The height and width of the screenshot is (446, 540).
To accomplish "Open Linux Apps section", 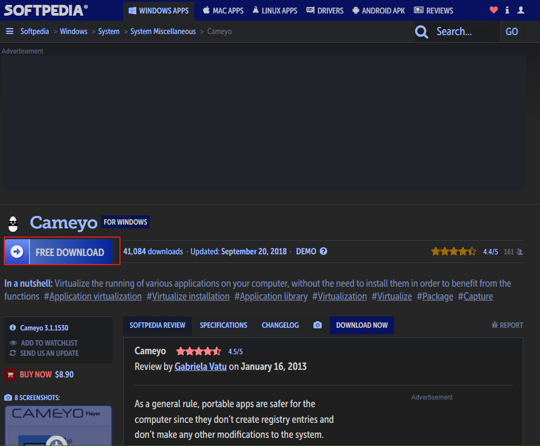I will [275, 11].
